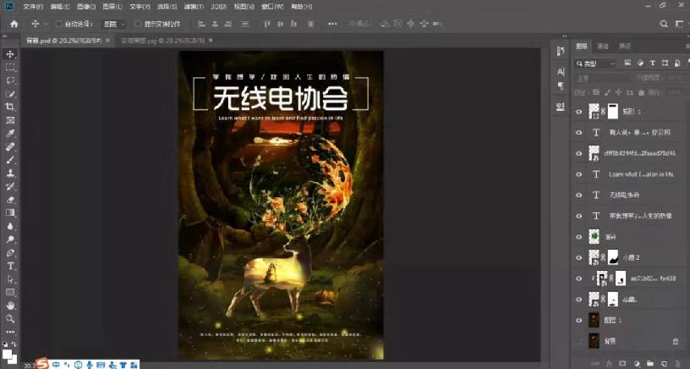Open the 图层(L) menu
The width and height of the screenshot is (690, 369).
coord(112,7)
